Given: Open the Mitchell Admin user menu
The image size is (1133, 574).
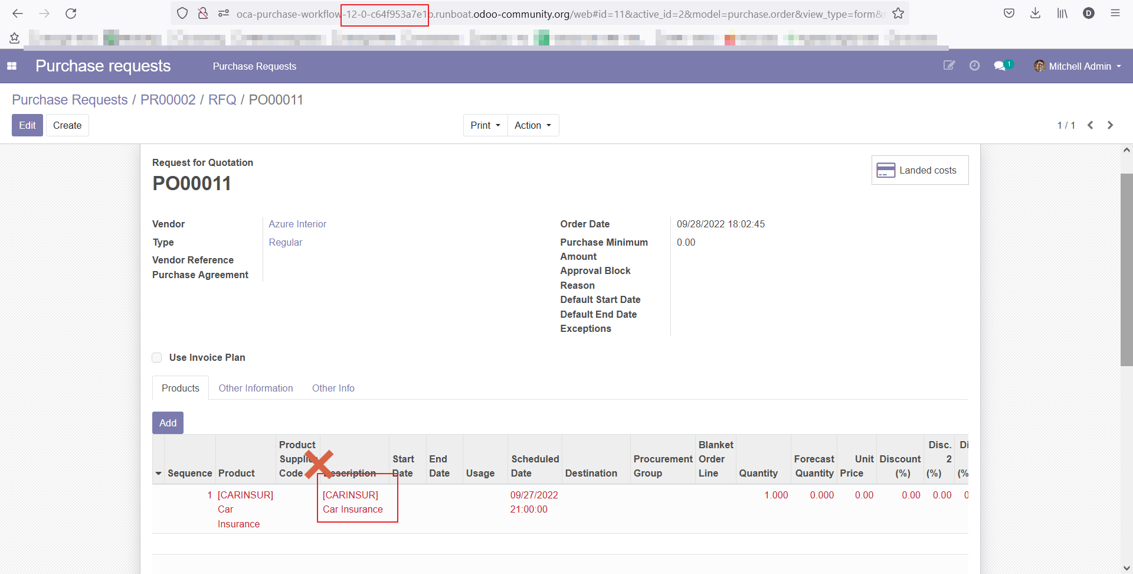Looking at the screenshot, I should point(1078,66).
